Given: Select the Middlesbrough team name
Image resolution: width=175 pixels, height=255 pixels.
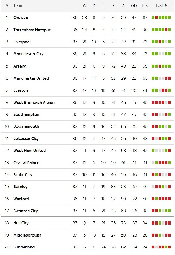Looking at the screenshot, I should 27,235.
